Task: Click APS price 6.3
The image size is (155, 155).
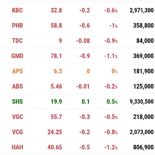Action: point(58,71)
